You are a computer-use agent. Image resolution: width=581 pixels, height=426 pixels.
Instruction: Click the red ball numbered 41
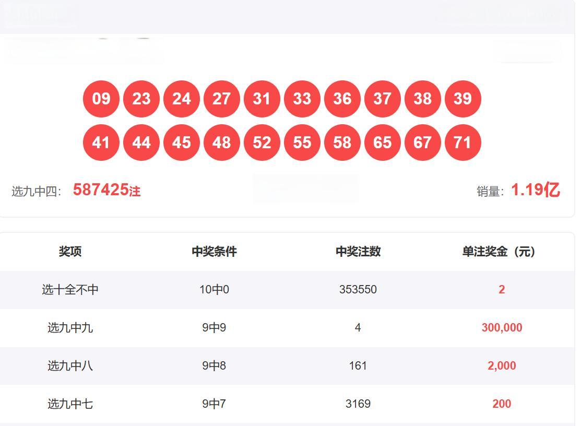(x=101, y=143)
